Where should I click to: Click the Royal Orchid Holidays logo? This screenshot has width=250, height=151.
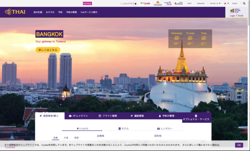[158, 3]
